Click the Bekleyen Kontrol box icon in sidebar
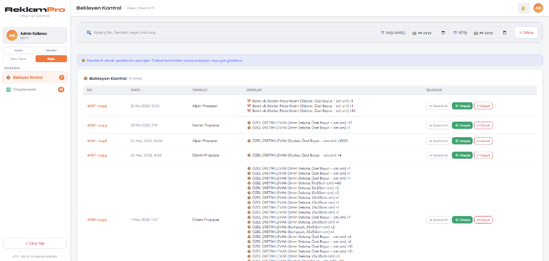Screen dimensions: 549x261 click(x=9, y=77)
